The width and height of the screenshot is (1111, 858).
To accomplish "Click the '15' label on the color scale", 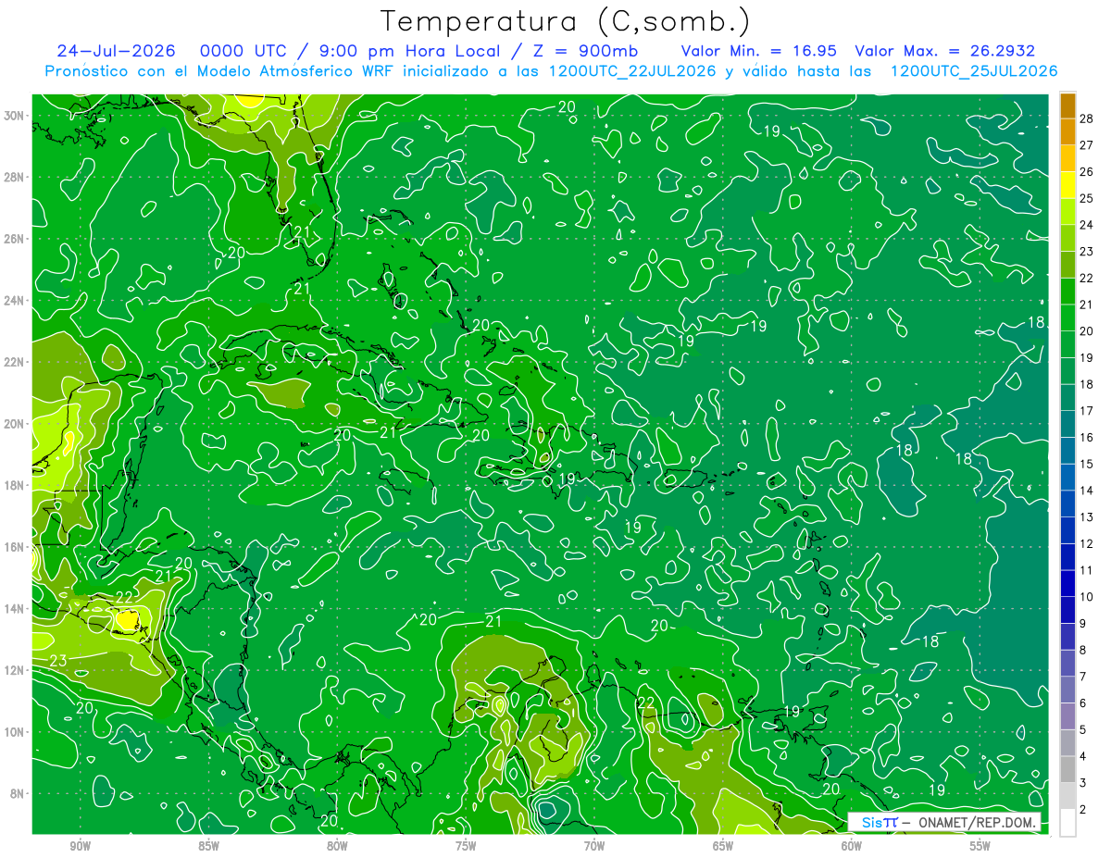I will click(x=1087, y=464).
